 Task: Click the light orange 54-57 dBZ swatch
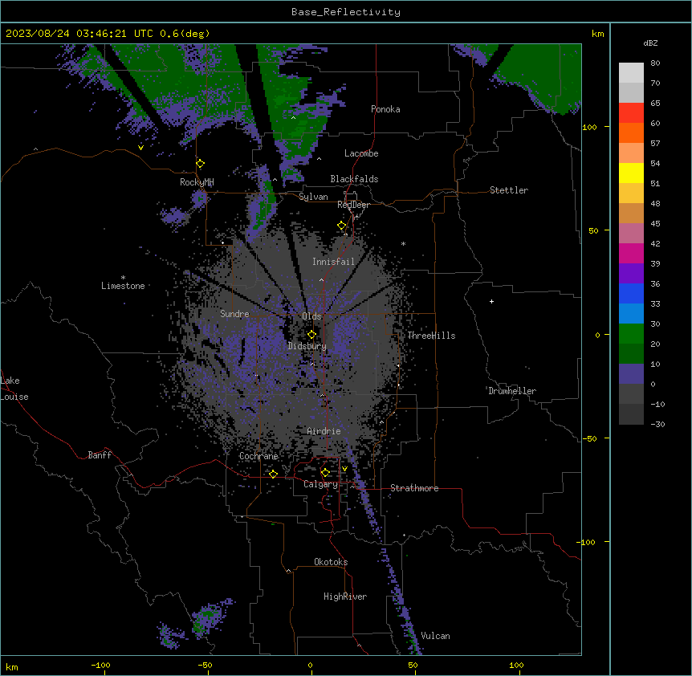coord(631,153)
